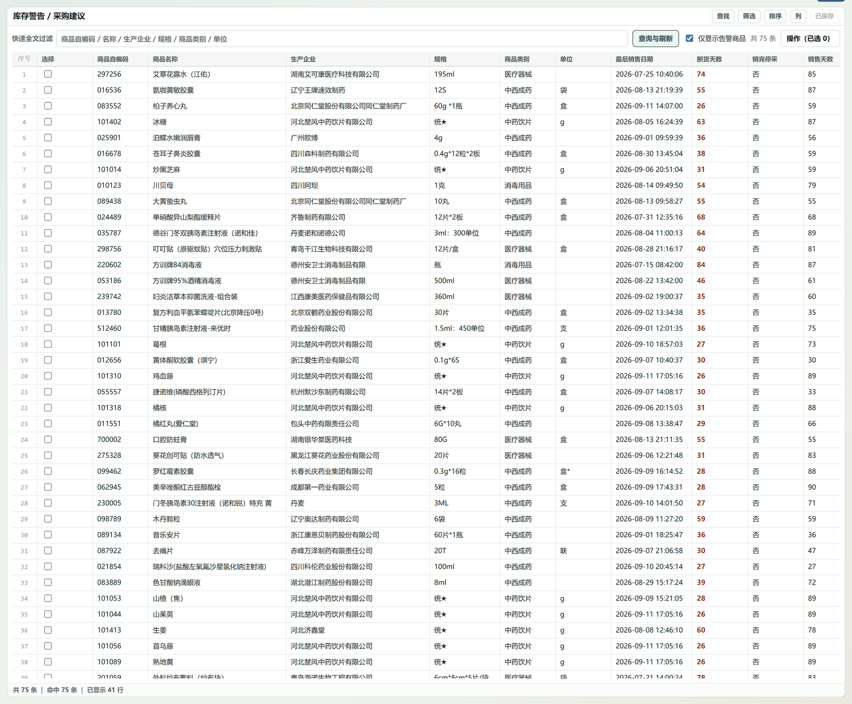Select the checkbox for 口腔防蛀膏
This screenshot has height=704, width=852.
pyautogui.click(x=48, y=440)
